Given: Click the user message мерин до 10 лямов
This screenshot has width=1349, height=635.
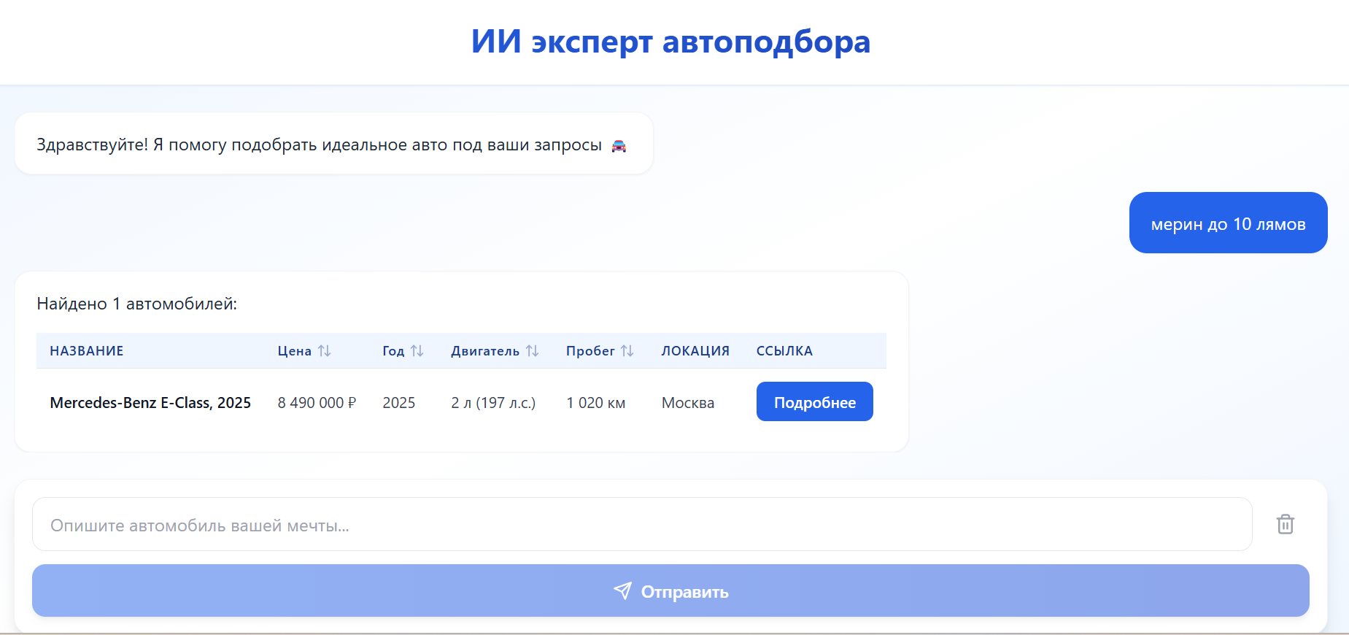Looking at the screenshot, I should 1228,223.
